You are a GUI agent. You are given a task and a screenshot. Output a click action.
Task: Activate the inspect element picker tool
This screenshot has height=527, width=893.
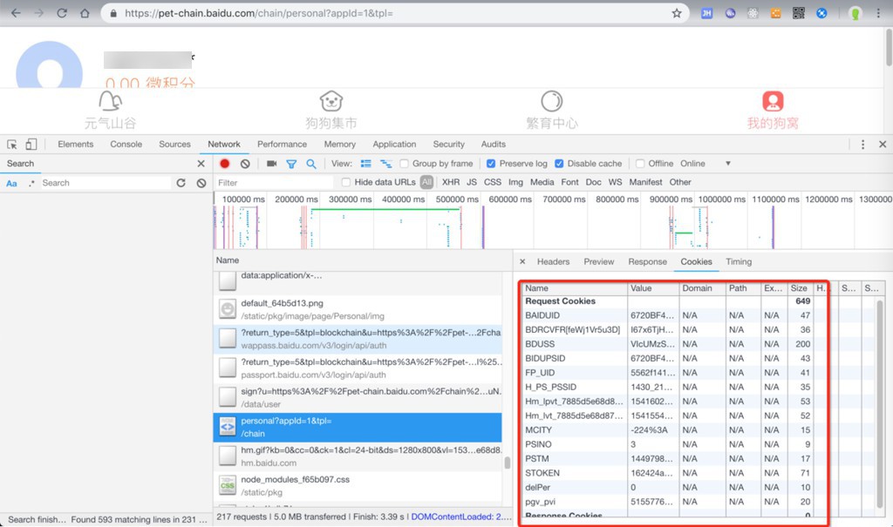12,145
